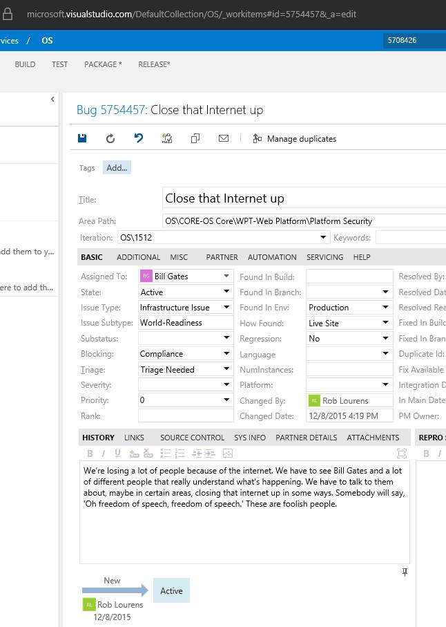This screenshot has width=446, height=627.
Task: Switch to the LINKS tab
Action: coord(134,438)
